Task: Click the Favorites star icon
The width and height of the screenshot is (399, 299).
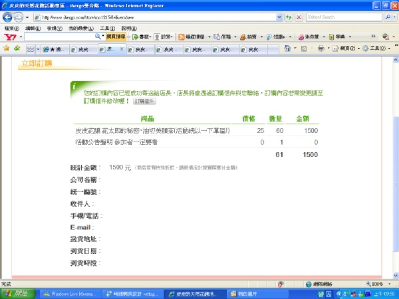Action: (x=6, y=49)
